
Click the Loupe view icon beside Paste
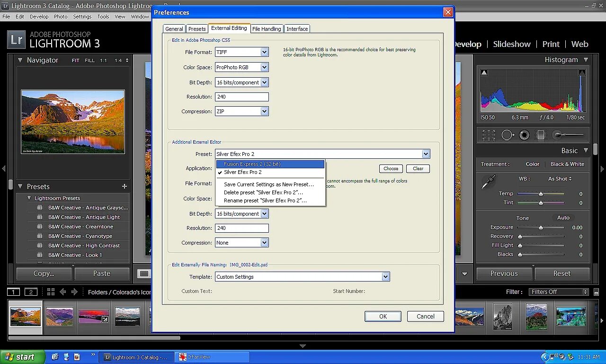(144, 273)
